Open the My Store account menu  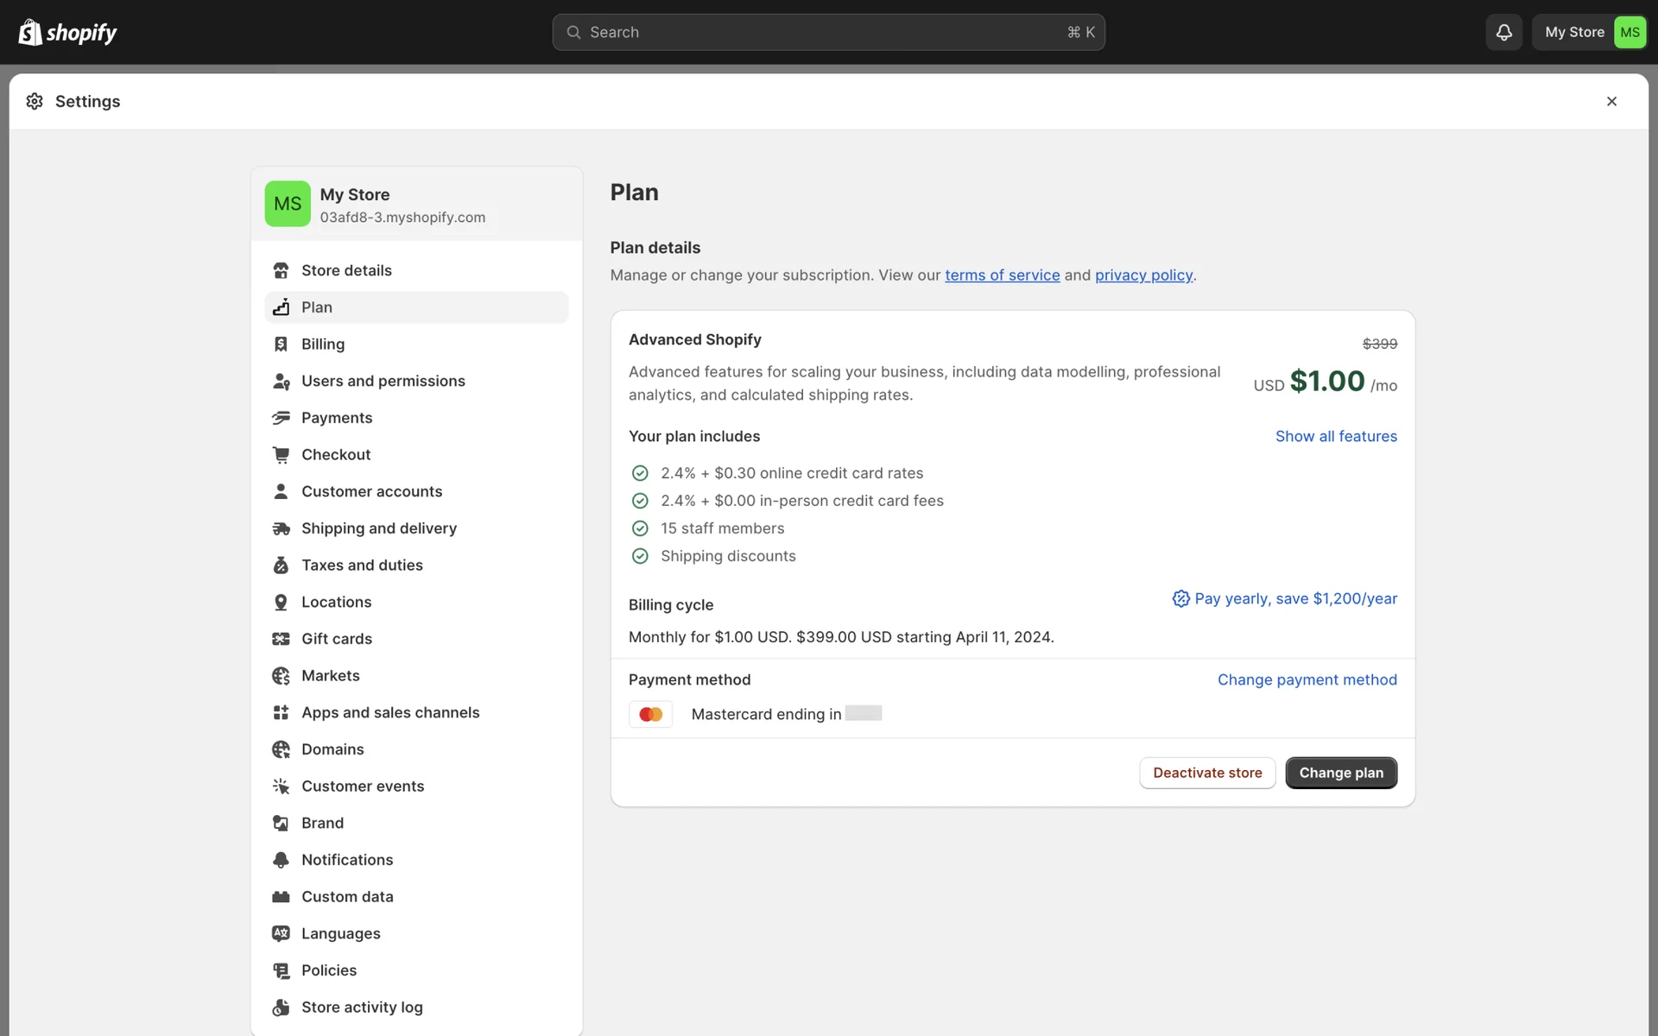tap(1590, 32)
